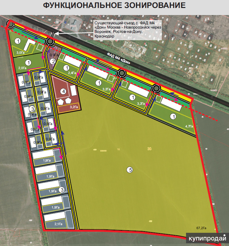Click the zone 4 number marker
Viewport: 229px width, 246px height.
coord(63,91)
